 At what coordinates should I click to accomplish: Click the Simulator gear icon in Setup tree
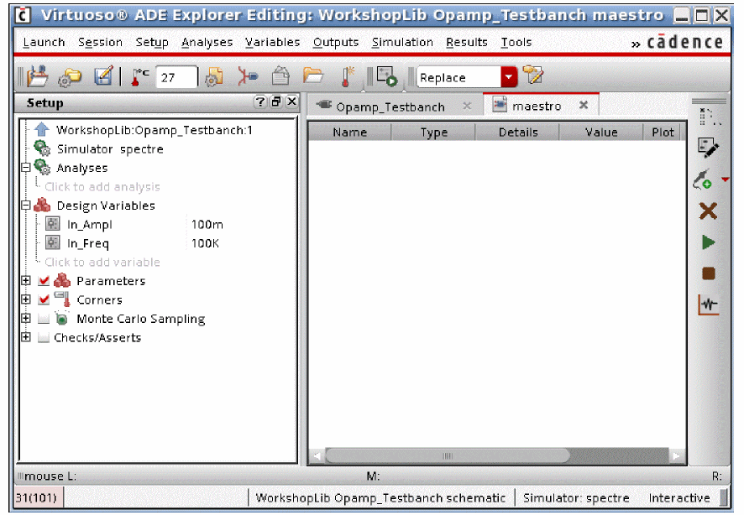pyautogui.click(x=42, y=148)
